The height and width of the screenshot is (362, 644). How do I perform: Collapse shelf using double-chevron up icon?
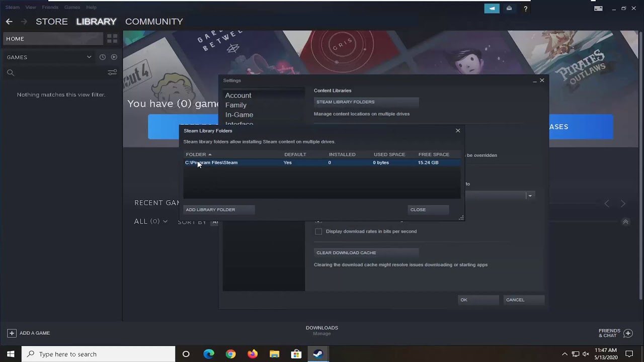625,222
